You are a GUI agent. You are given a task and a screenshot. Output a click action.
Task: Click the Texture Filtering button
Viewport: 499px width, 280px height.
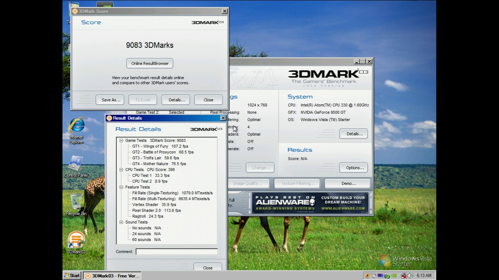tap(297, 183)
